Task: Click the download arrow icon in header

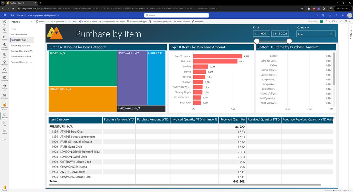Action: (330, 15)
